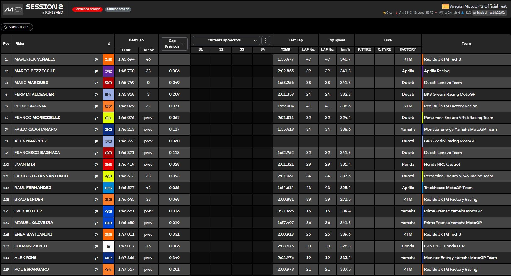Click the red thermometer temperature icon
511x276 pixels.
coord(397,13)
